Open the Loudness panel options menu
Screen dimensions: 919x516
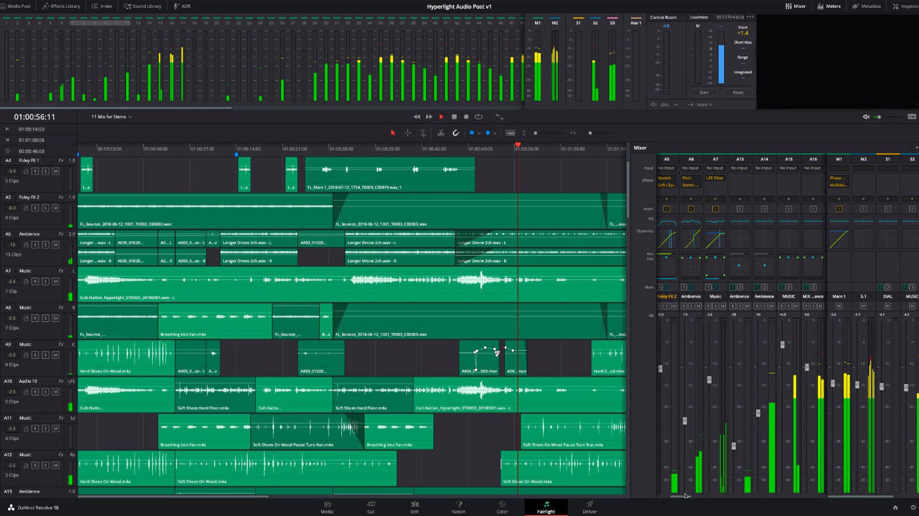pos(750,17)
